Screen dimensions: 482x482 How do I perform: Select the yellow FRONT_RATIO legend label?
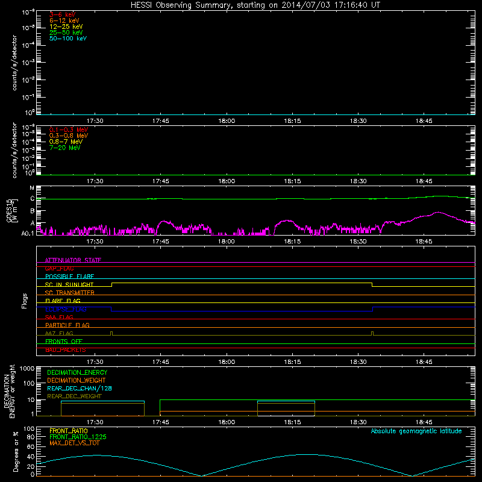69,431
